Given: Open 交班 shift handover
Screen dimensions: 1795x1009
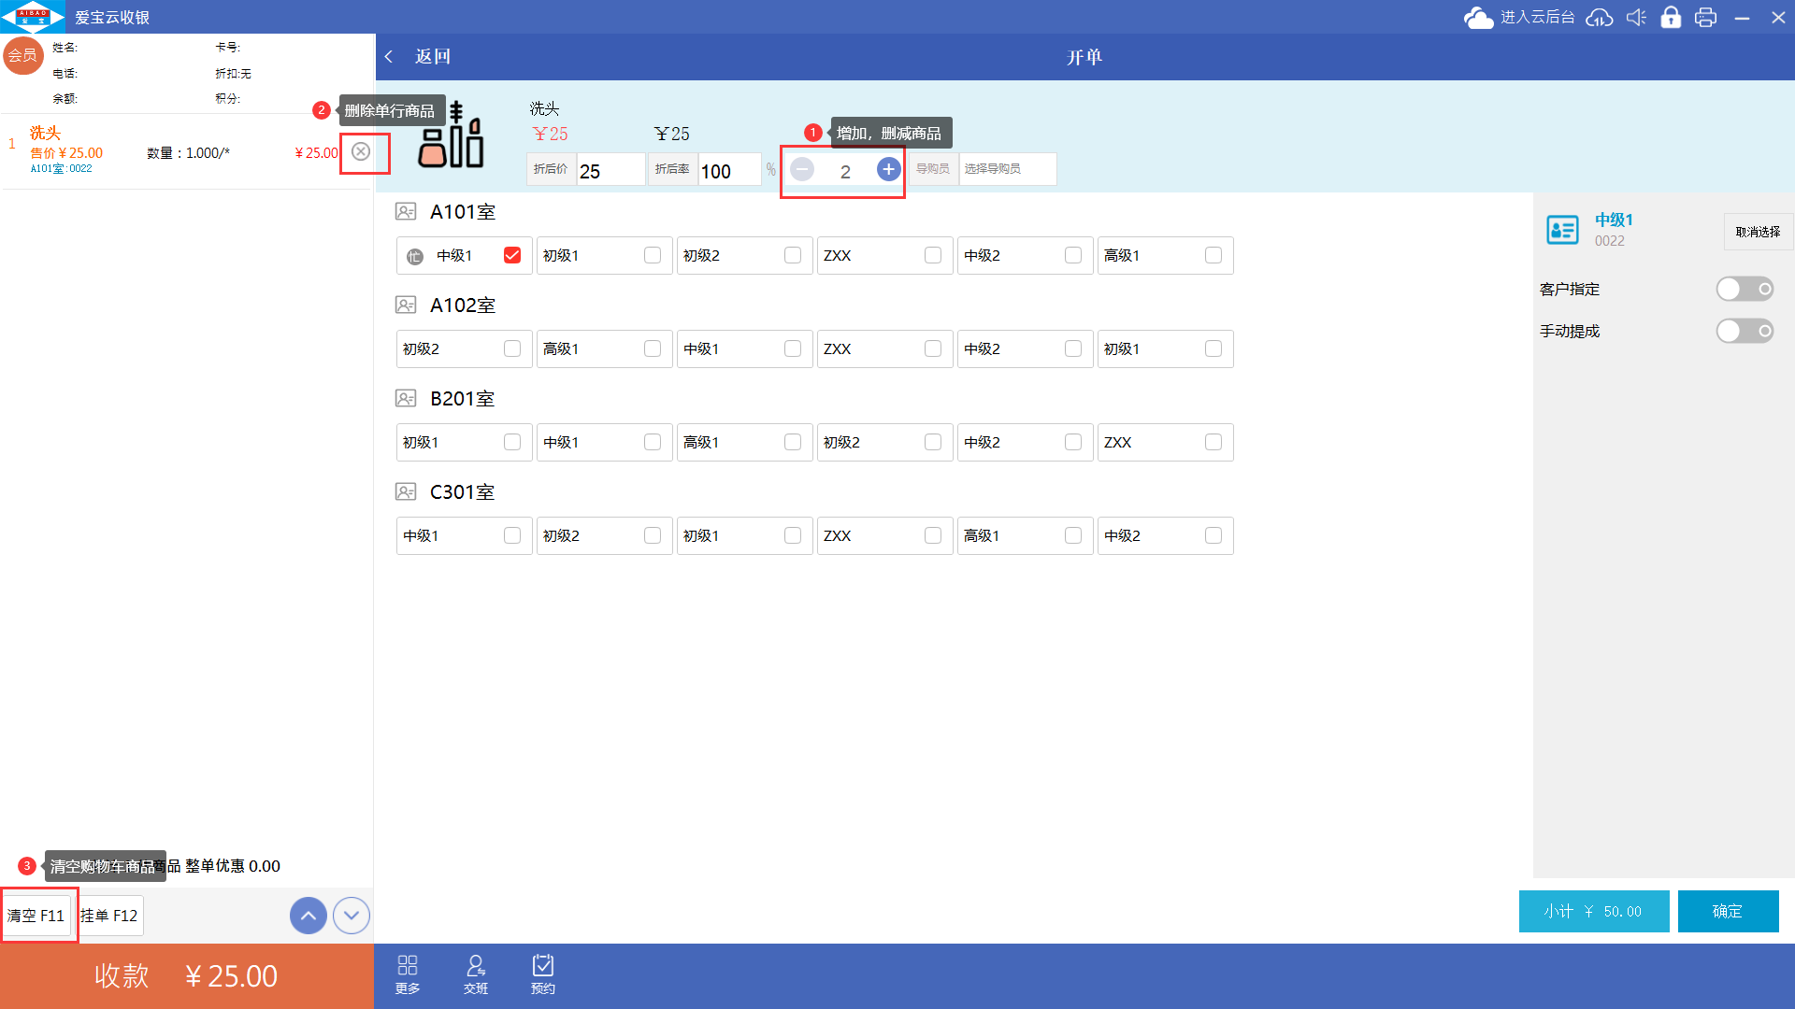Looking at the screenshot, I should click(x=476, y=973).
